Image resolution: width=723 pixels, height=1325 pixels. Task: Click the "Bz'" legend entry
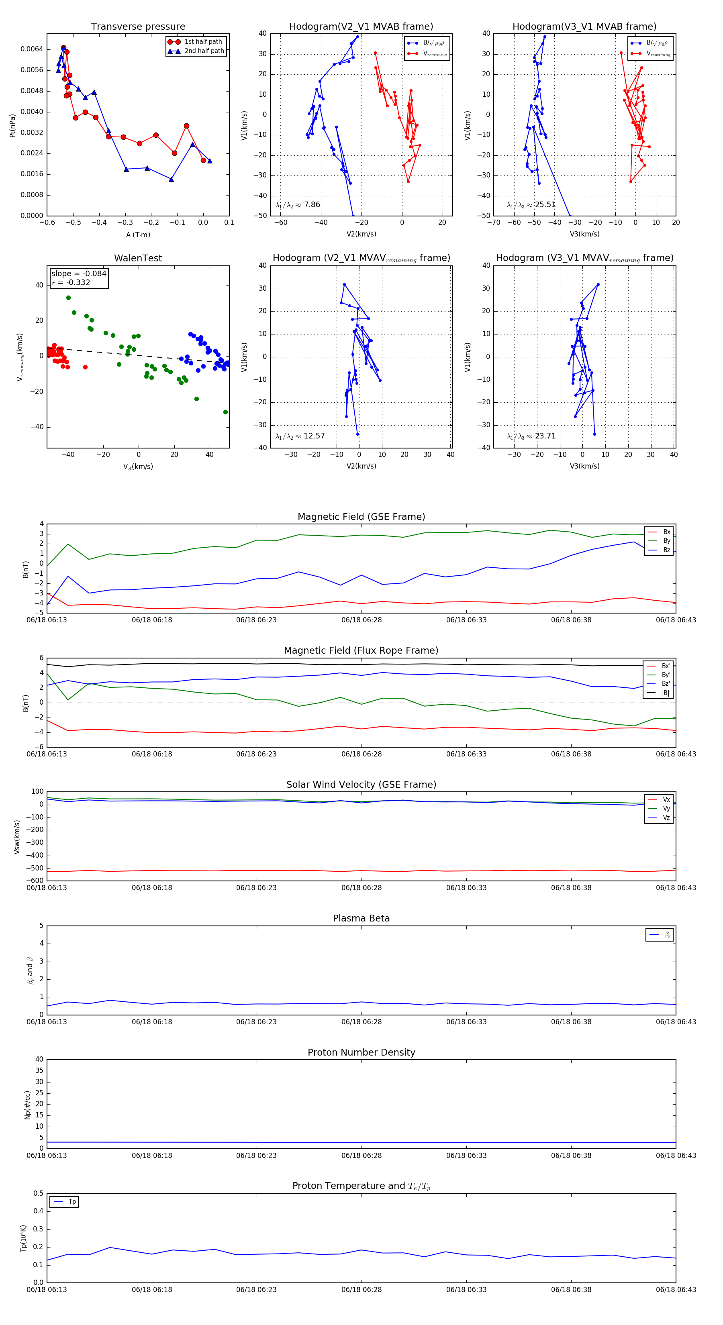[658, 684]
